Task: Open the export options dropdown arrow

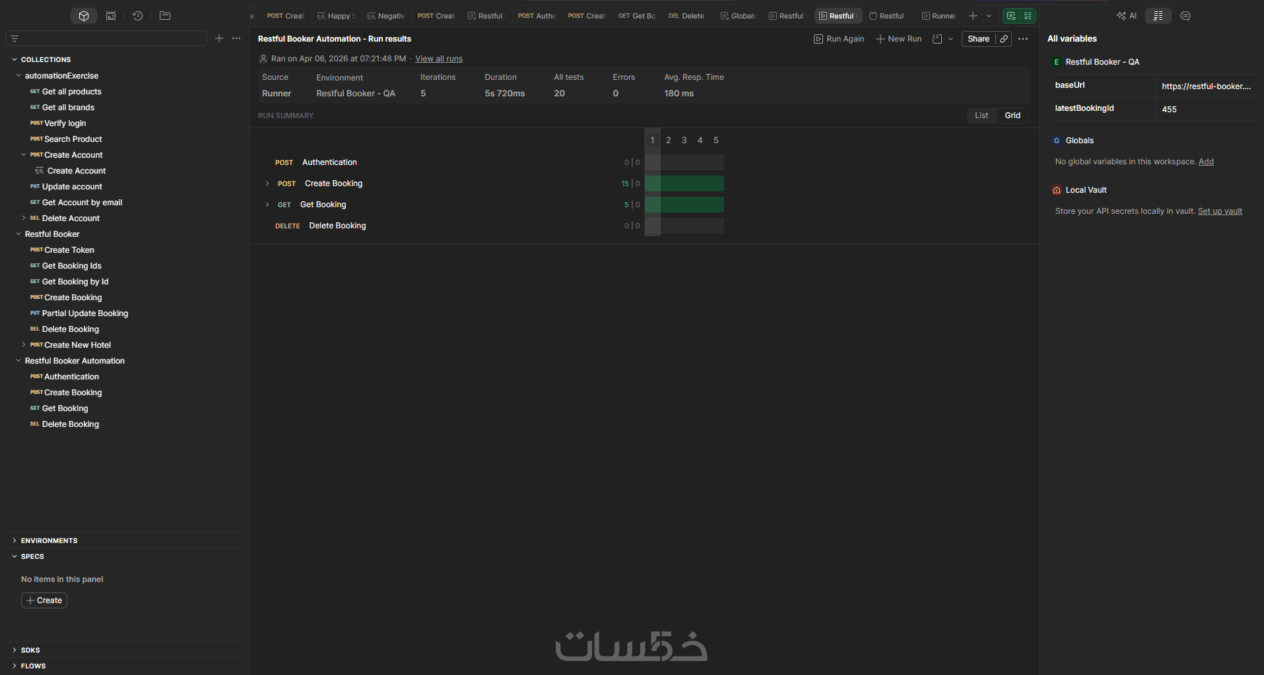Action: pos(950,39)
